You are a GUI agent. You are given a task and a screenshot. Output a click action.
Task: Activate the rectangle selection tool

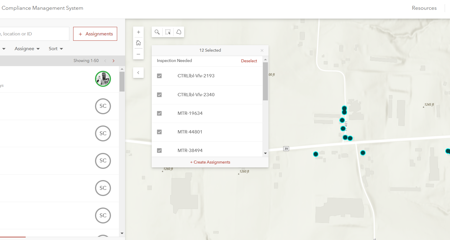168,32
